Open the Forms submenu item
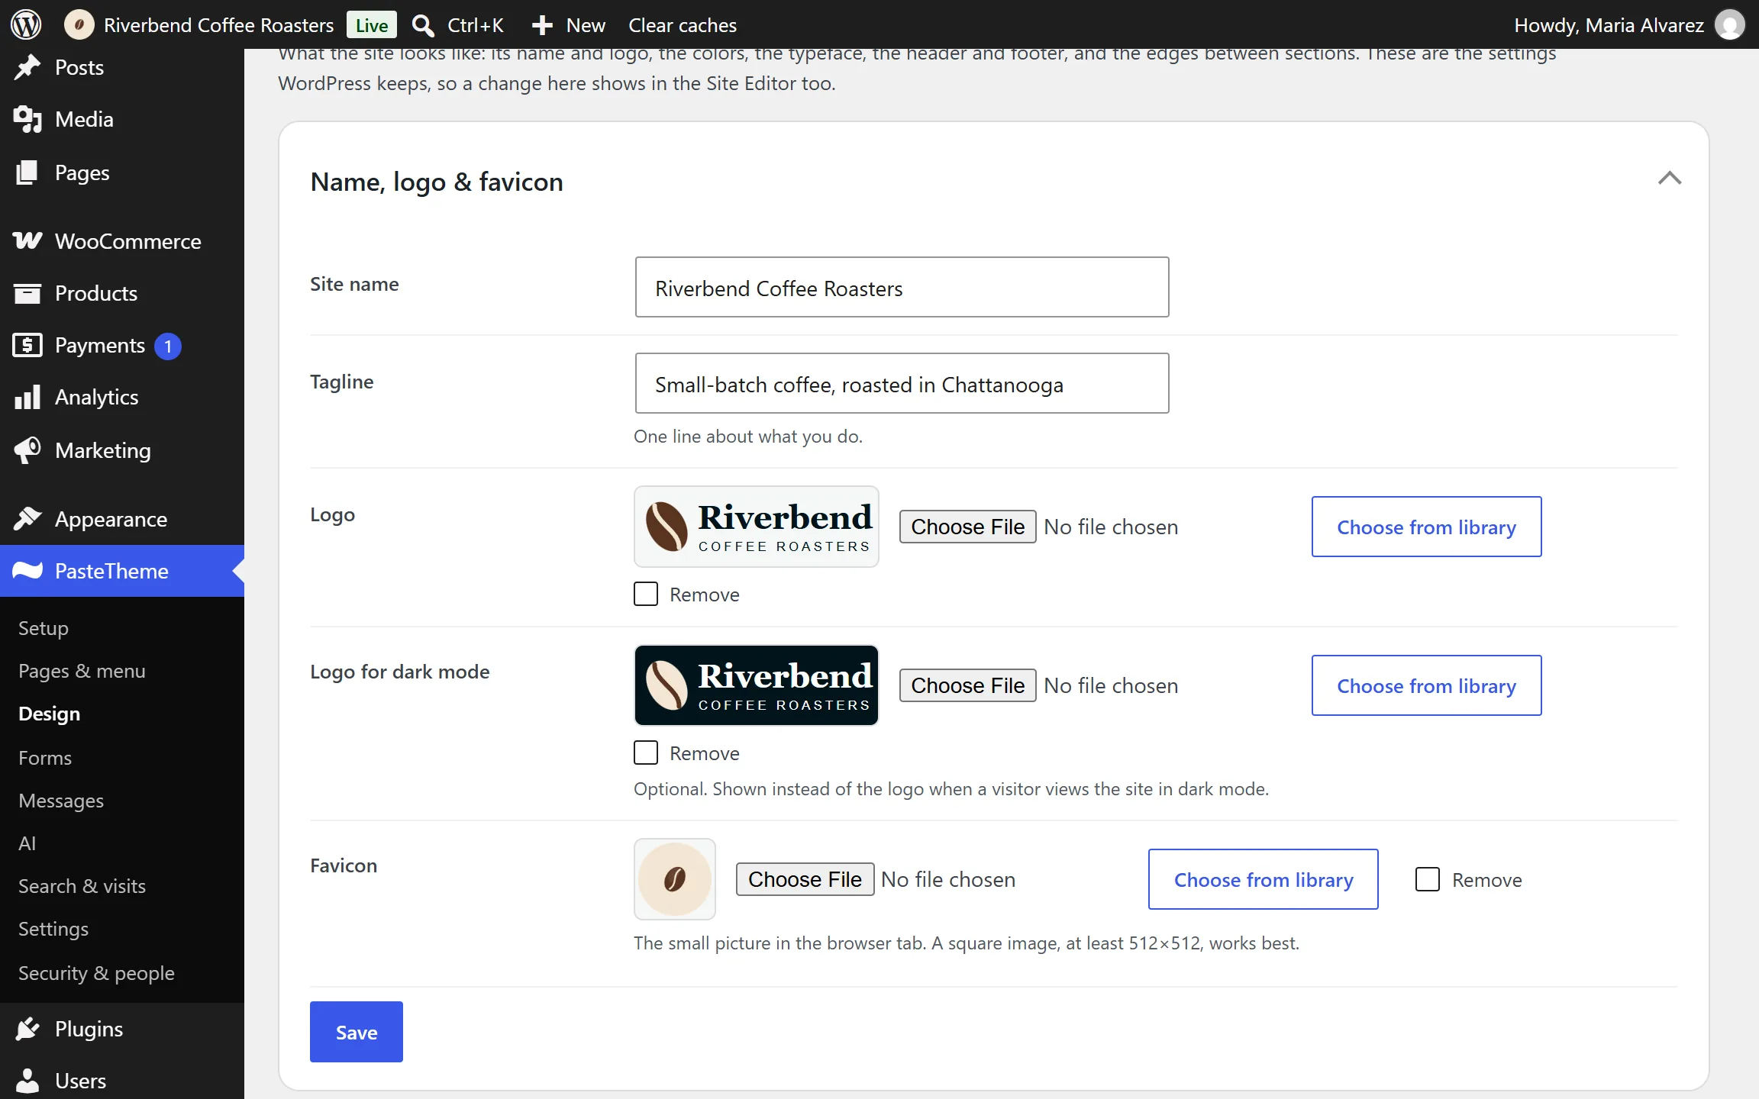Viewport: 1759px width, 1099px height. tap(45, 758)
